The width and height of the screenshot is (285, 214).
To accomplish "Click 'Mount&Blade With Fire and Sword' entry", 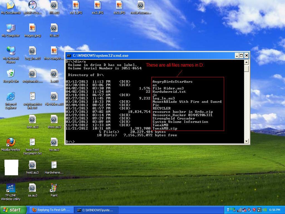I will [187, 101].
